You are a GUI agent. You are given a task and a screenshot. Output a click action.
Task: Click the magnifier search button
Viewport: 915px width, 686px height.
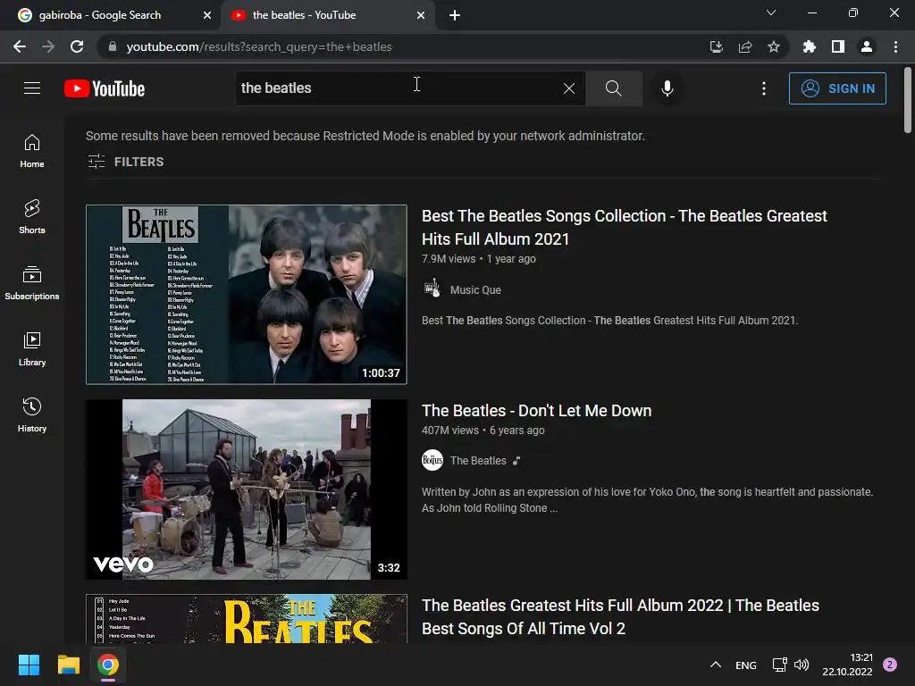coord(613,88)
